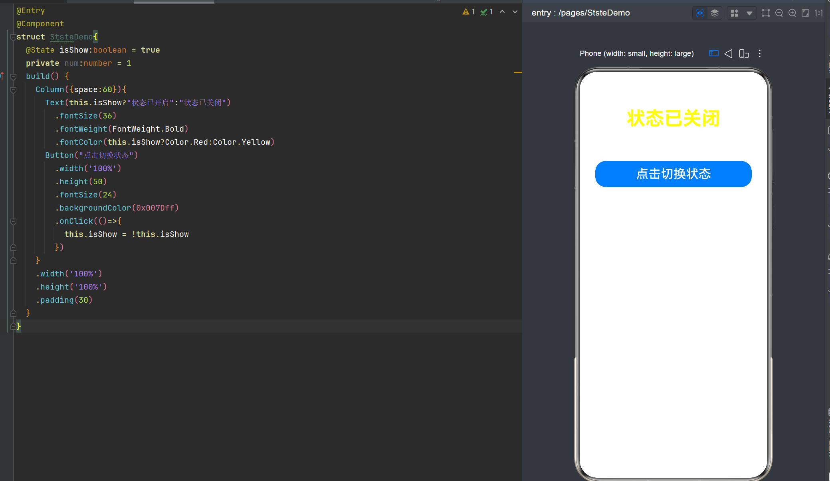Click the Phone (width: small, height: large) label

click(x=637, y=53)
